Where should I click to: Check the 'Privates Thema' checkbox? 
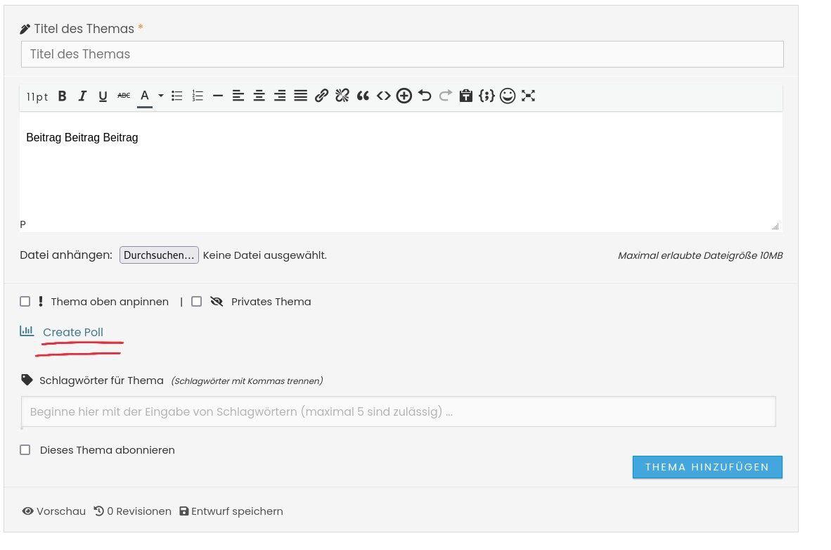[x=197, y=302]
